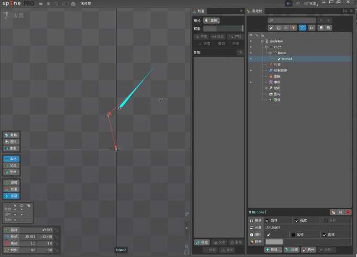This screenshot has width=357, height=257.
Task: Filter the tree by bones icon
Action: pyautogui.click(x=271, y=28)
